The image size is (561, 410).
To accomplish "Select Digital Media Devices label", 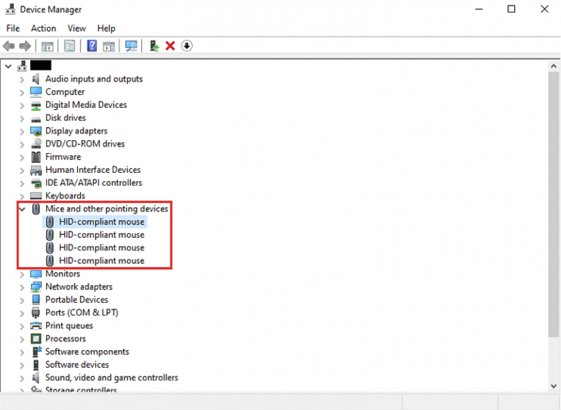I will (86, 105).
